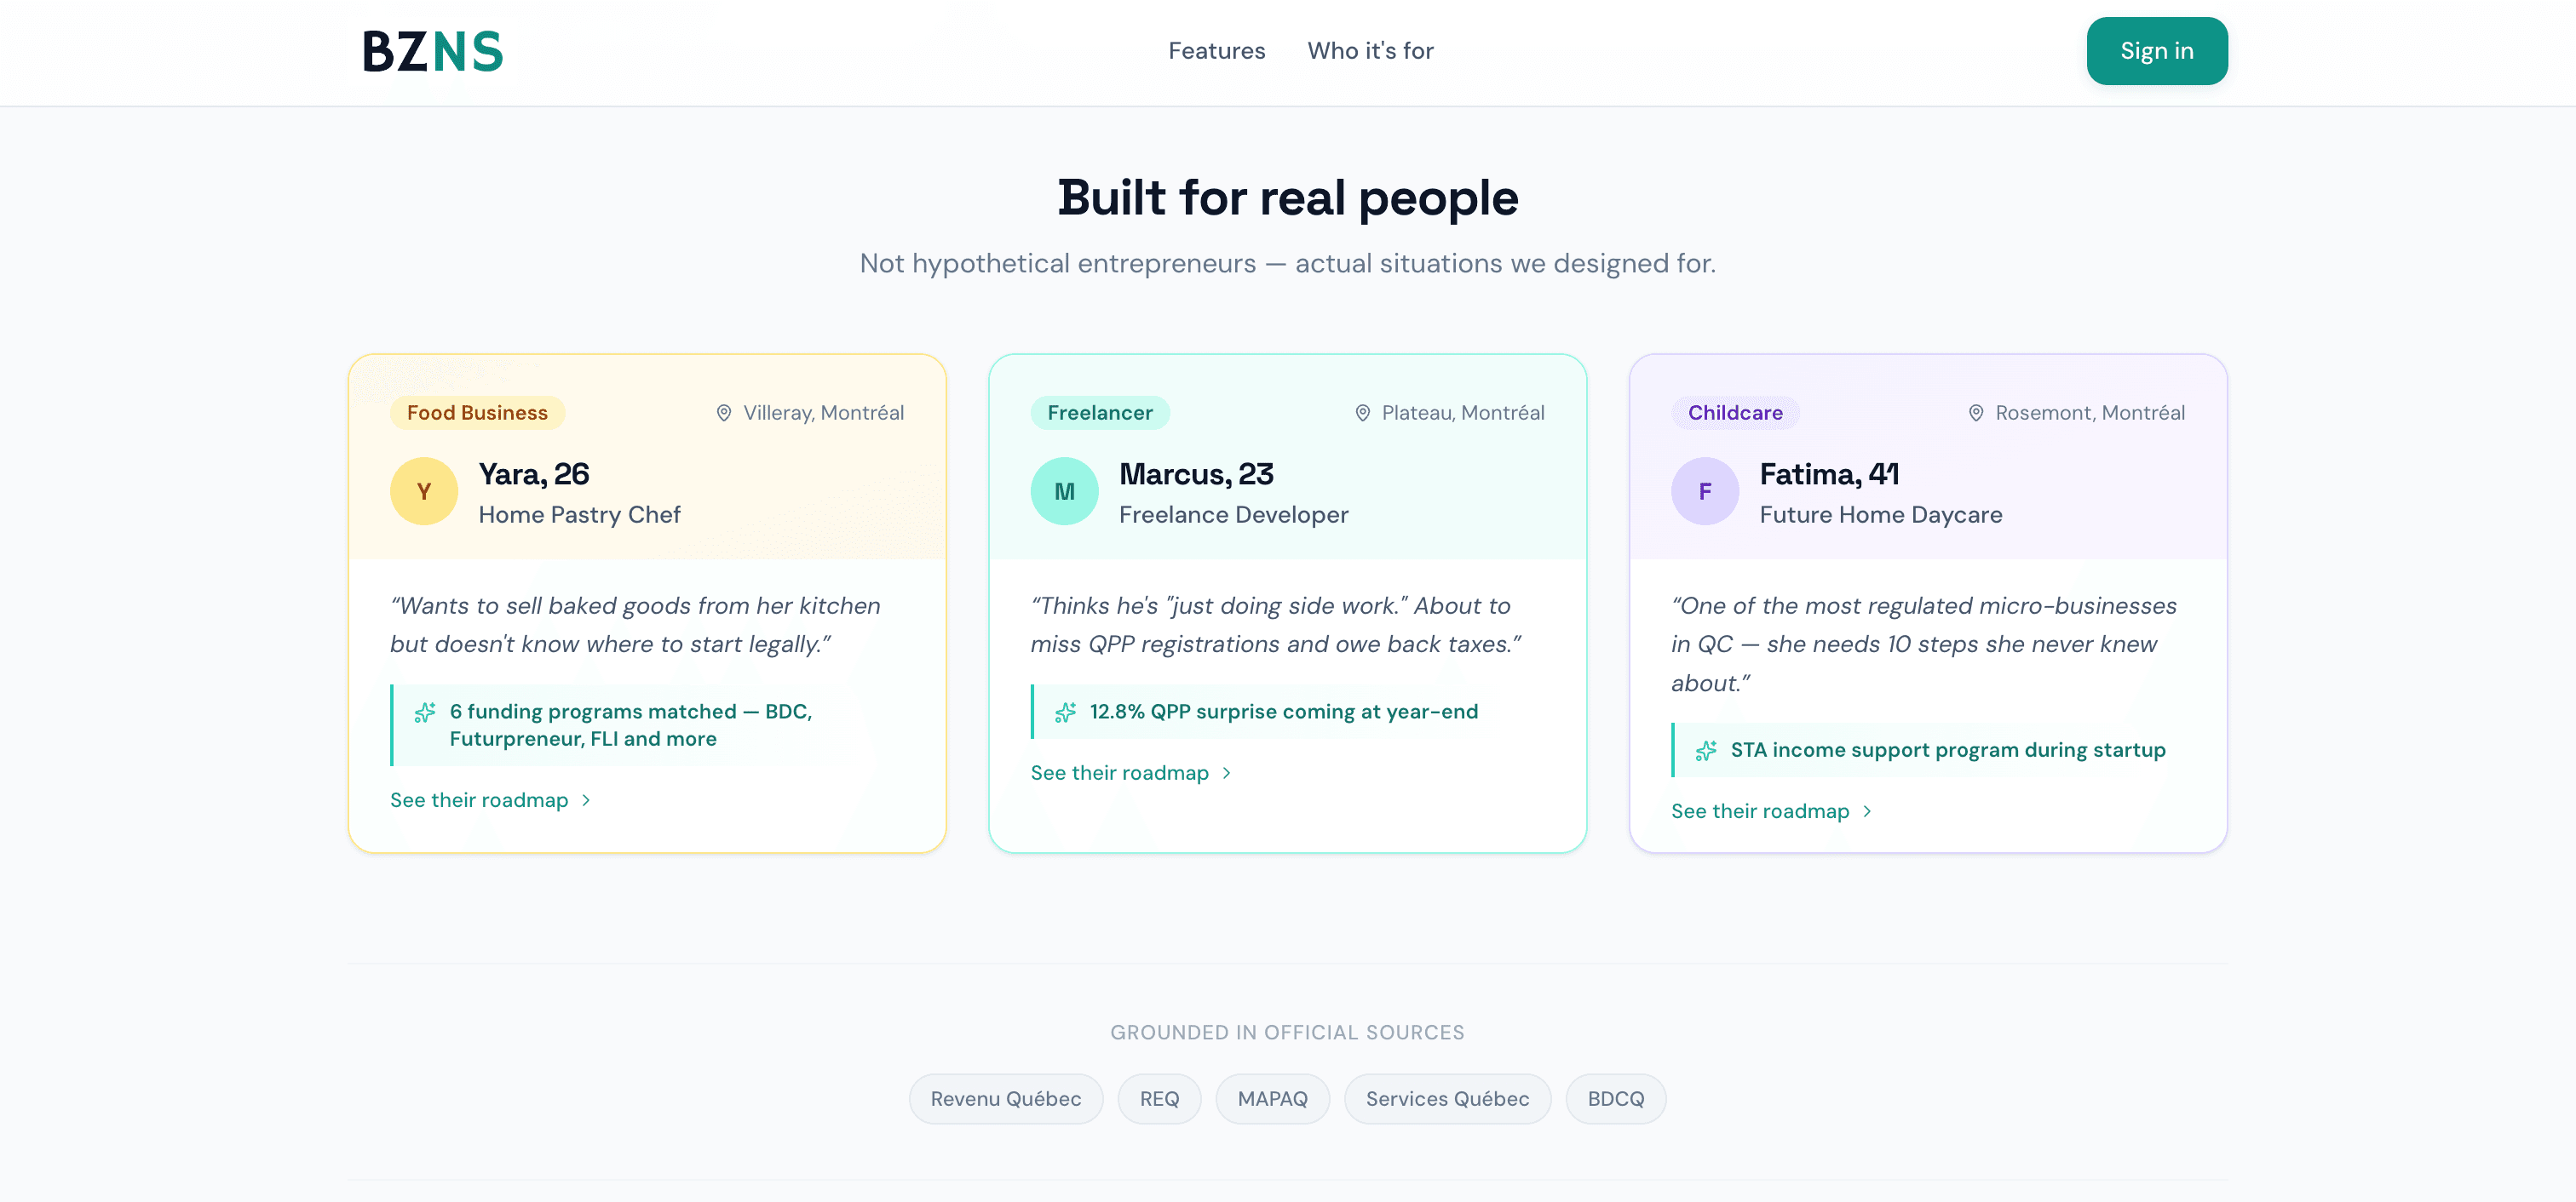Screen dimensions: 2576x1202
Task: Open the Features menu item
Action: (1216, 50)
